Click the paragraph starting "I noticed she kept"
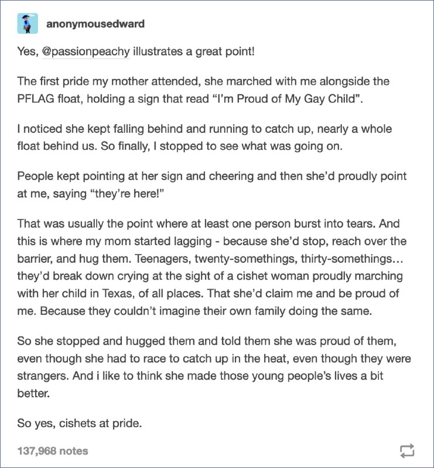434x468 pixels. tap(205, 137)
